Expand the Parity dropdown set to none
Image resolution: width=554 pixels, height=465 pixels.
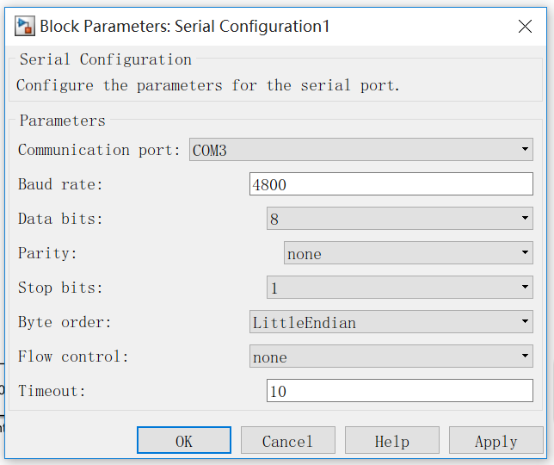point(408,253)
